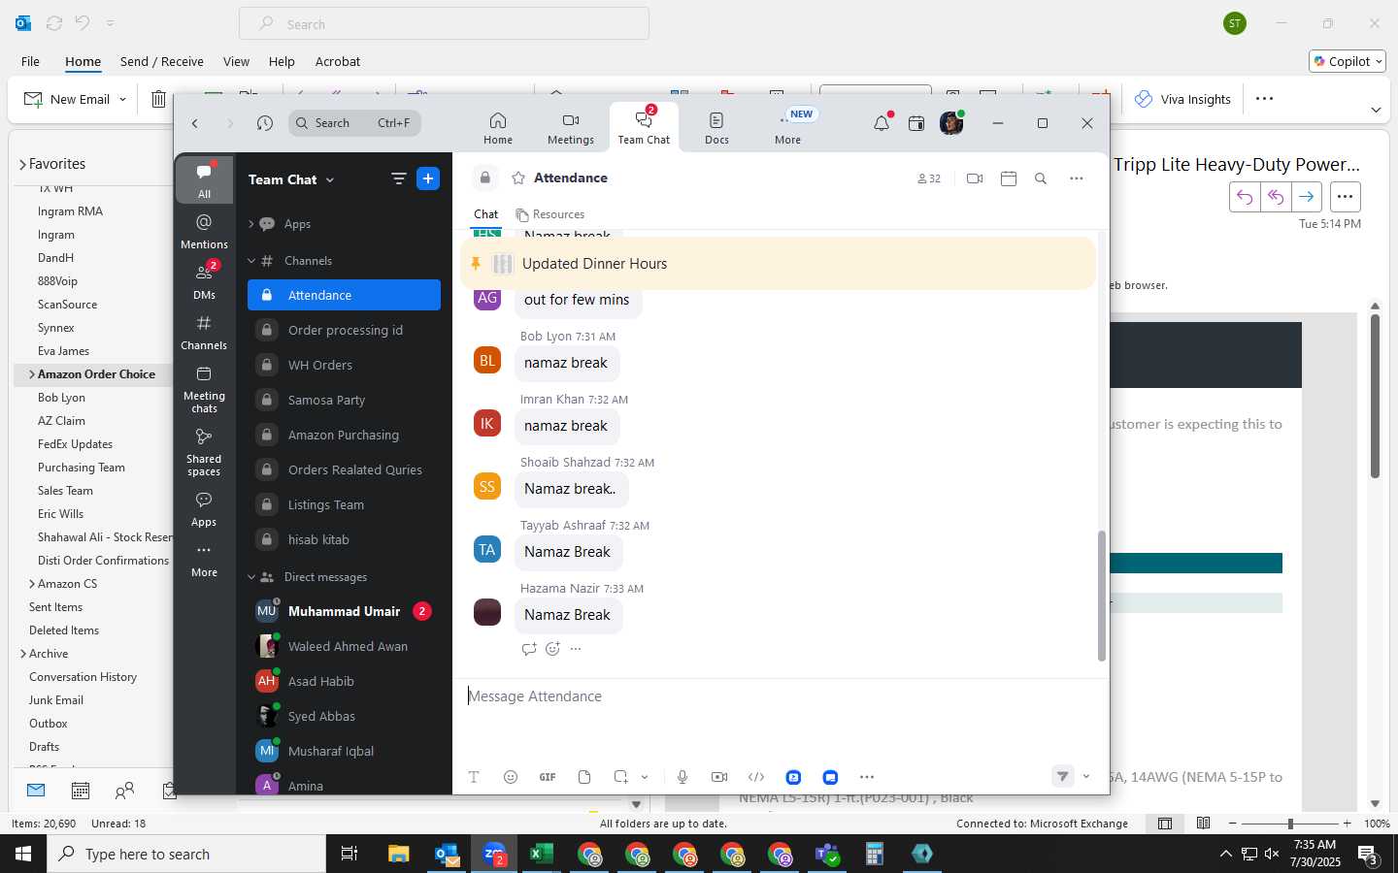Image resolution: width=1398 pixels, height=873 pixels.
Task: Click the screenshot capture icon
Action: click(621, 777)
